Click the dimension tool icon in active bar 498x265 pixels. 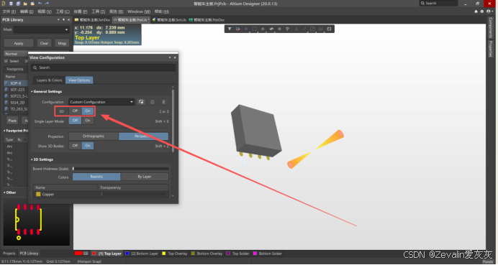321,29
